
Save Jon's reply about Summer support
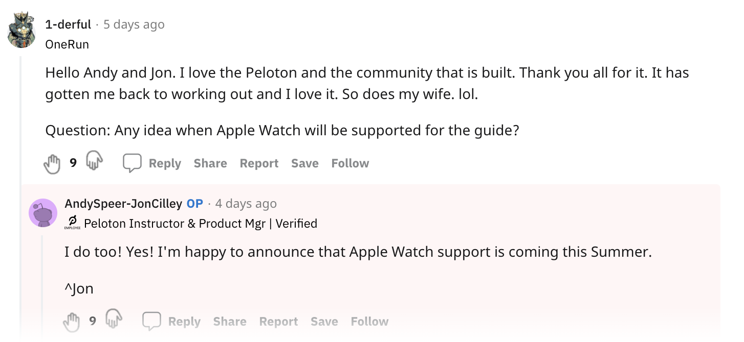[324, 322]
